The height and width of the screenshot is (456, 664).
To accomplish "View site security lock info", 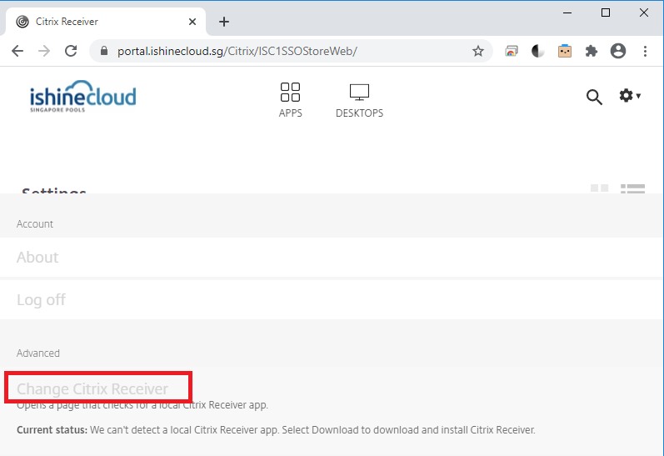I will click(104, 52).
